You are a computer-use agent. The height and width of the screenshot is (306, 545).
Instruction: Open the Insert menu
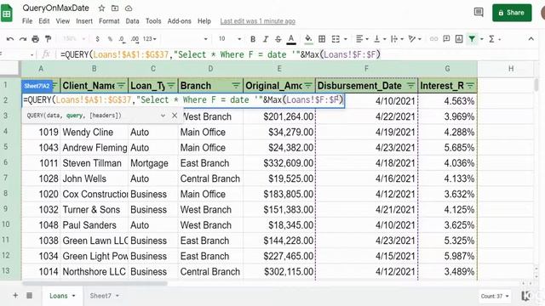84,21
